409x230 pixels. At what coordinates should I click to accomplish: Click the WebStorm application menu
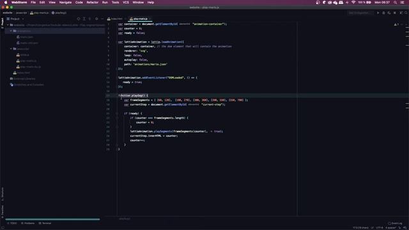point(19,3)
